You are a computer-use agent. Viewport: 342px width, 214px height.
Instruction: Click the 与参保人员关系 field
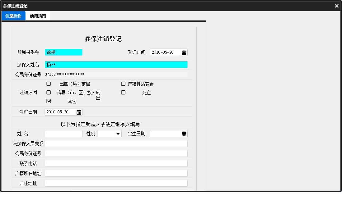click(x=116, y=143)
